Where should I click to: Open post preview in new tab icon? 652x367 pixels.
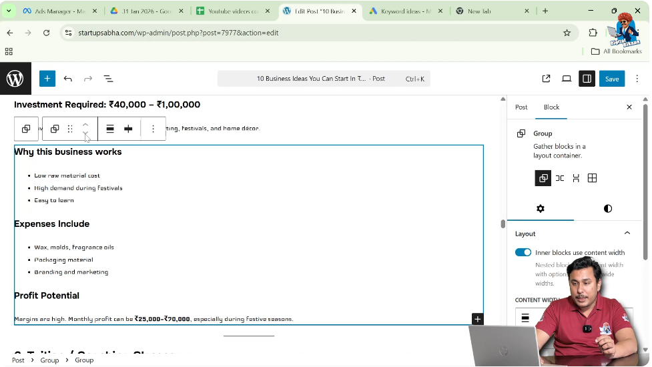546,79
